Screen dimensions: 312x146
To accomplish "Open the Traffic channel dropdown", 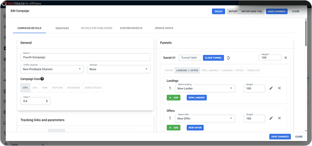I will (x=52, y=69).
